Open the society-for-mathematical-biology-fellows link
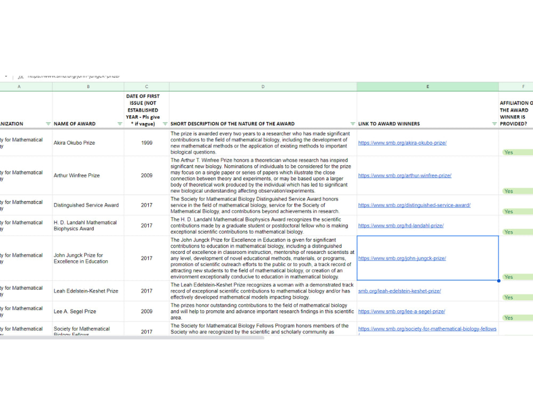The image size is (533, 400). coord(427,329)
